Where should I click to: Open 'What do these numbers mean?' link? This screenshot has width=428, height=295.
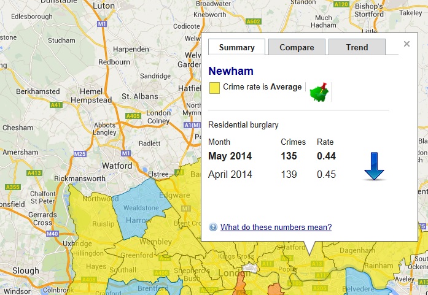pyautogui.click(x=276, y=228)
